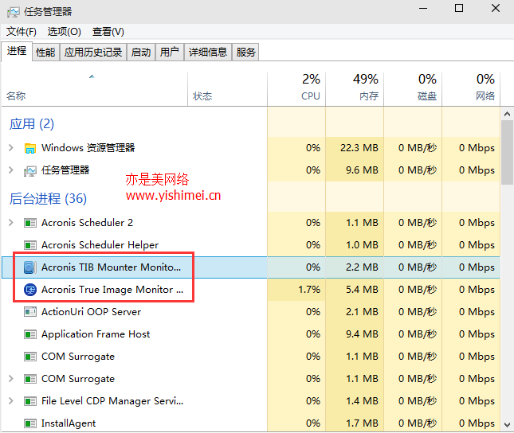Image resolution: width=514 pixels, height=433 pixels.
Task: Switch to the 详细信息 tab
Action: 208,52
